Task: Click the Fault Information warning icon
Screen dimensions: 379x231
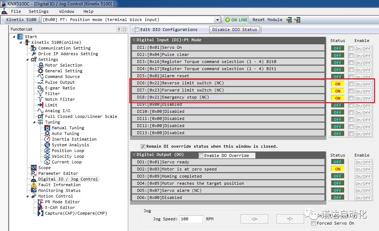Action: [x=34, y=184]
